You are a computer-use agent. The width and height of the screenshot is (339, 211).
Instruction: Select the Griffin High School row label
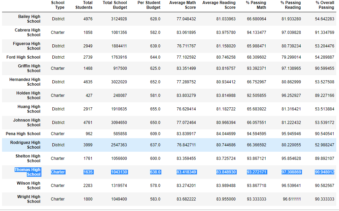coord(29,68)
